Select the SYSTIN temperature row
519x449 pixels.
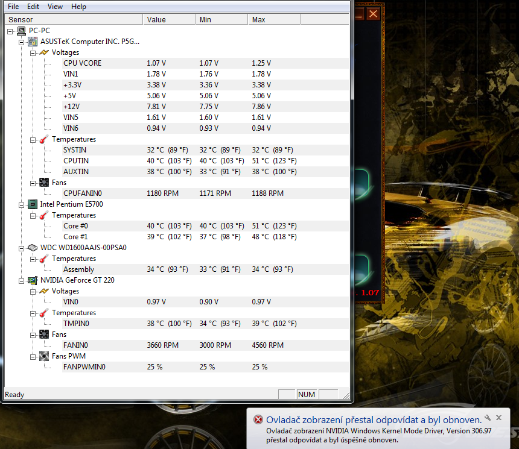205,150
